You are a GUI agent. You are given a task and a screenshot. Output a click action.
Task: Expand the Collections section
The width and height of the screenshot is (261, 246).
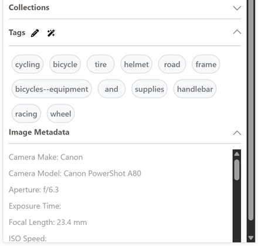pos(237,8)
